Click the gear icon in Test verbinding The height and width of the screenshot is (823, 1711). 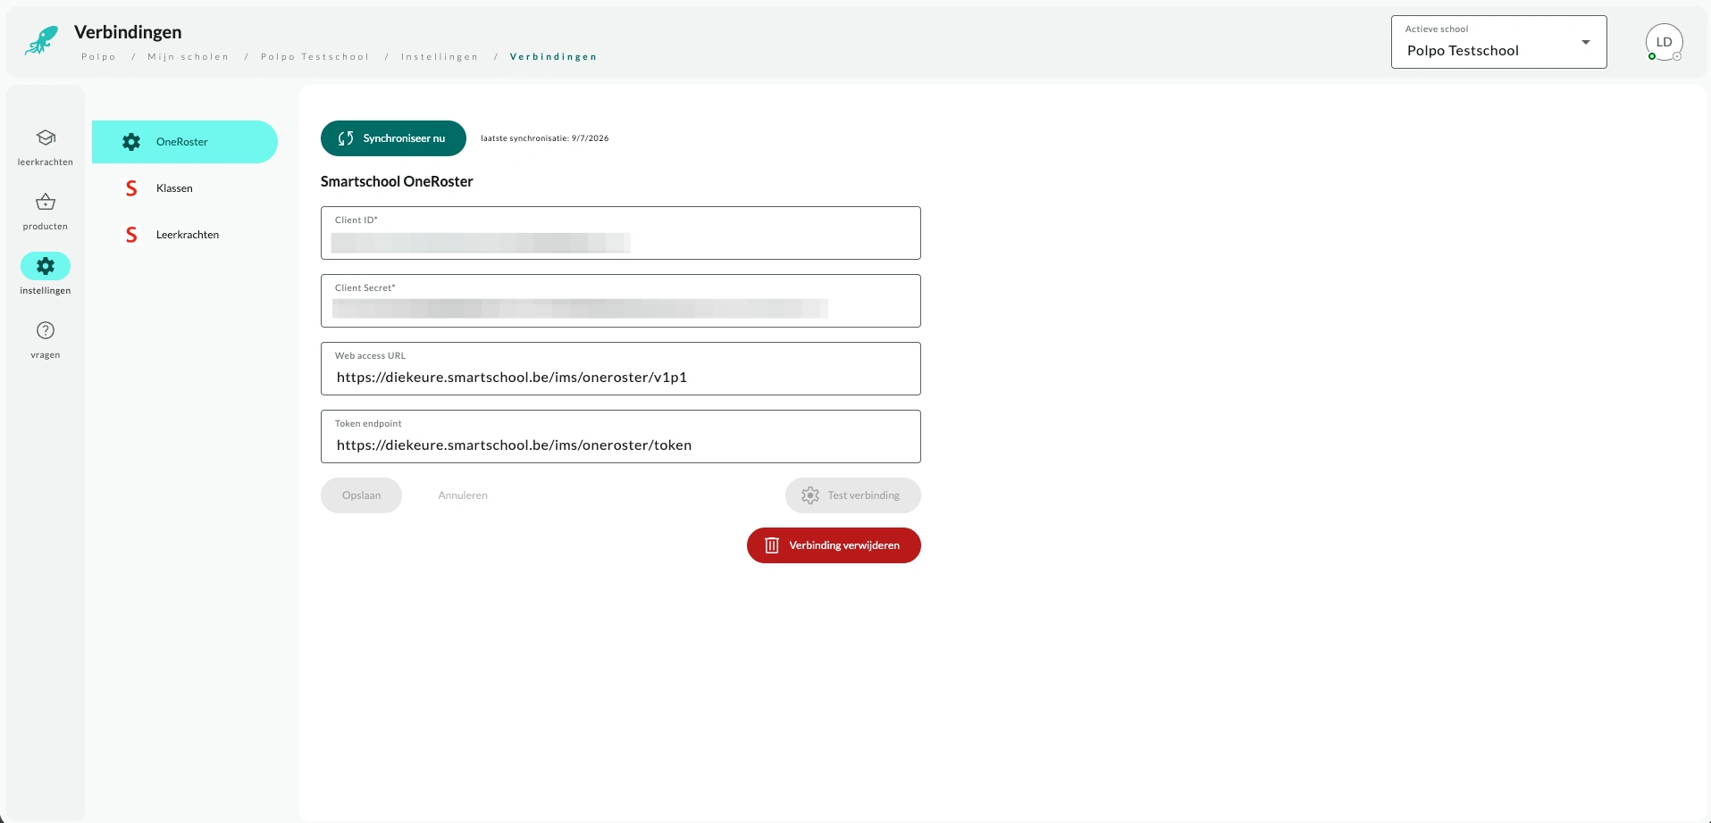coord(810,495)
